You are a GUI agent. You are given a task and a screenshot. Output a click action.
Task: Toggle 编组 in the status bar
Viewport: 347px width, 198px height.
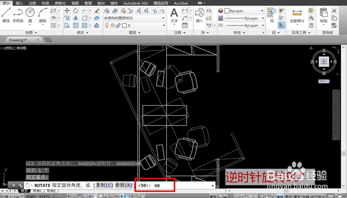click(279, 196)
